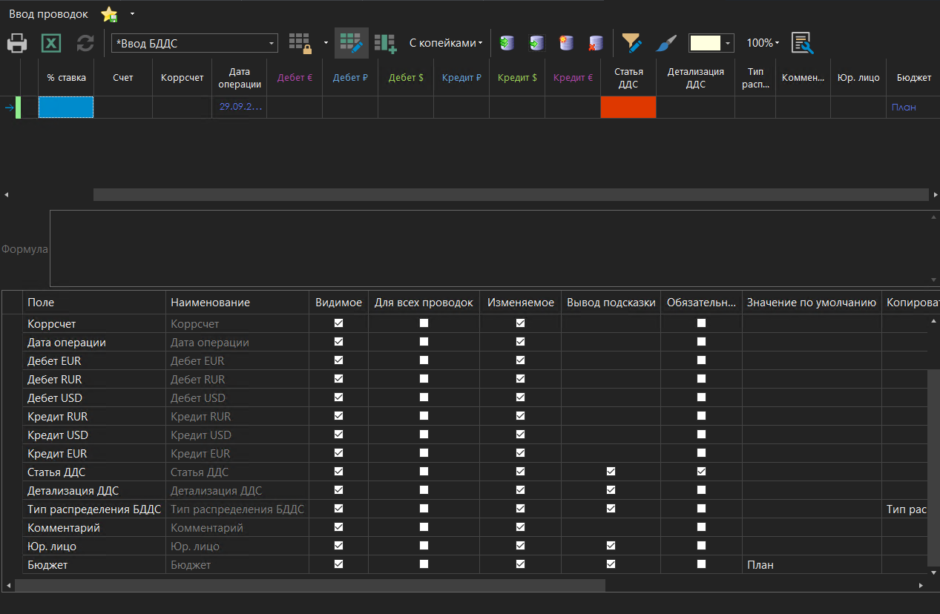Open the Ввод БДДС template dropdown
This screenshot has width=940, height=614.
272,44
